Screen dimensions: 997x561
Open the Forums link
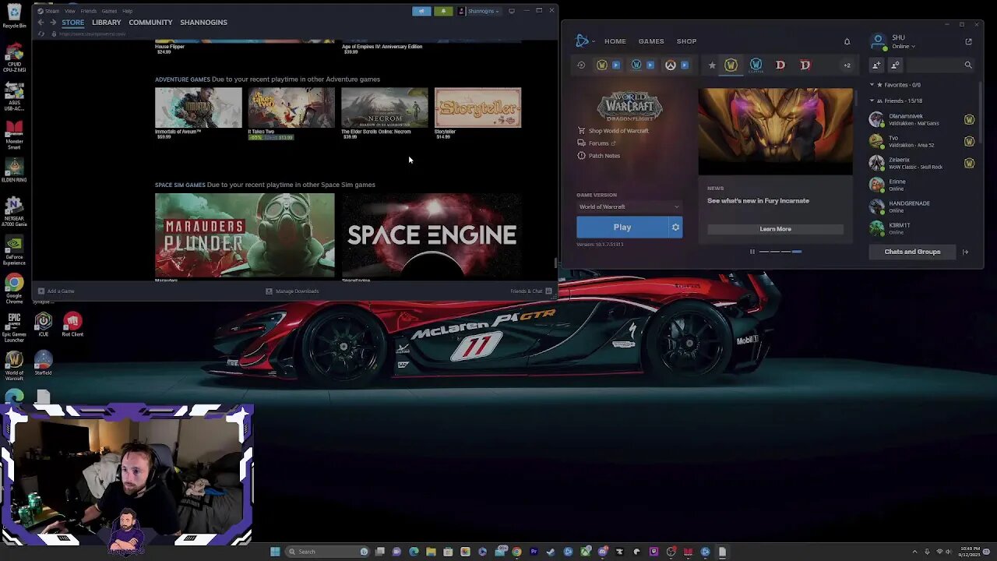597,143
